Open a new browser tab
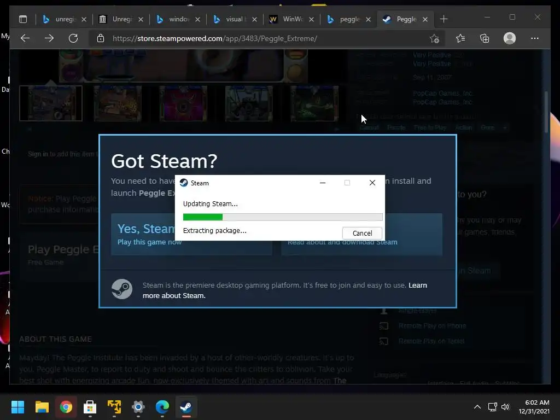Screen dimensions: 560x420 tap(444, 19)
